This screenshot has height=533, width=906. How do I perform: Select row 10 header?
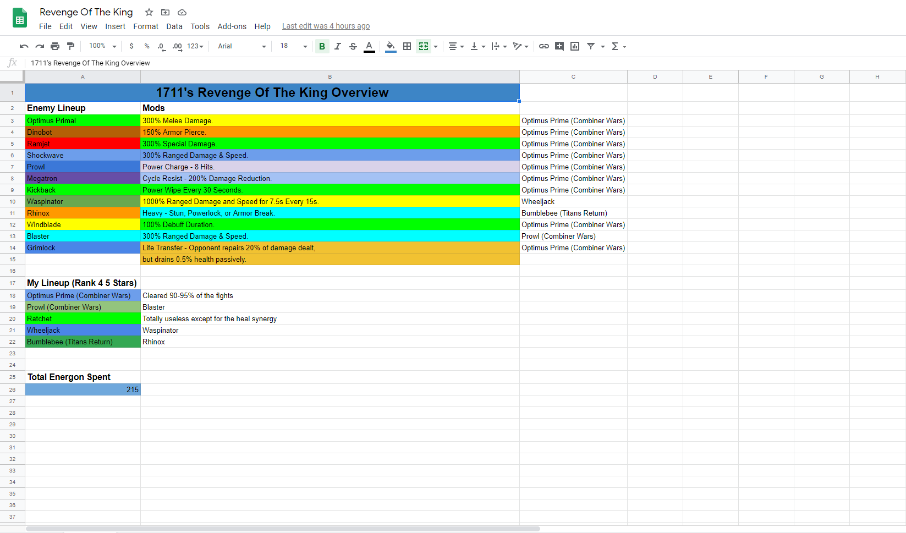(x=12, y=202)
